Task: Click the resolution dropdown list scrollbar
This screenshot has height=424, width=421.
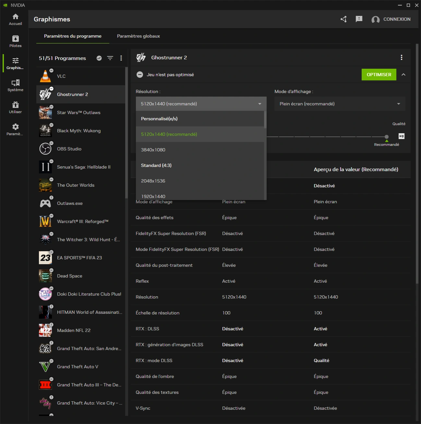Action: pyautogui.click(x=265, y=119)
